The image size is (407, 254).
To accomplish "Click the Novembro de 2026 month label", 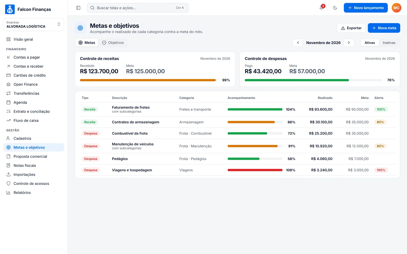I will 323,43.
